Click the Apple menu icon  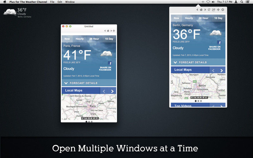tap(5, 2)
